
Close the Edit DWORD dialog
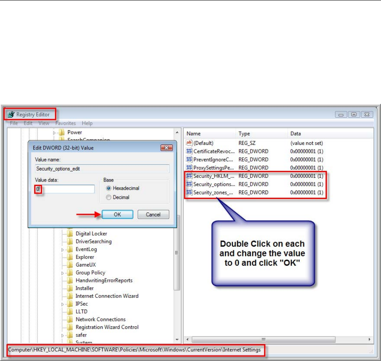point(166,148)
